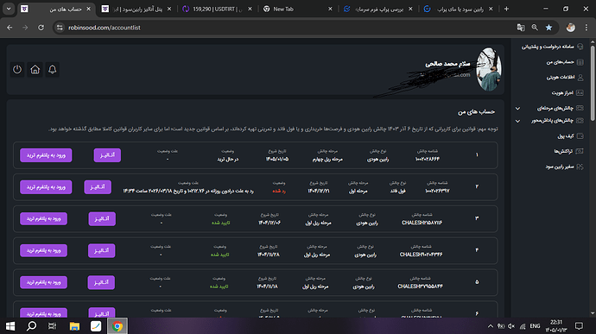Open the notifications bell icon
596x334 pixels.
pos(53,70)
